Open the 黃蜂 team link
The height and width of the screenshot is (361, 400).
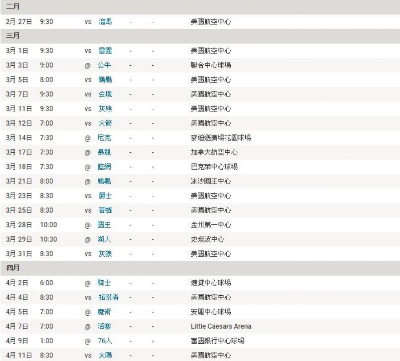pyautogui.click(x=105, y=210)
